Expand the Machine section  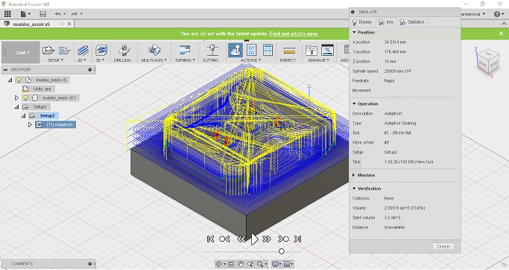pyautogui.click(x=354, y=175)
